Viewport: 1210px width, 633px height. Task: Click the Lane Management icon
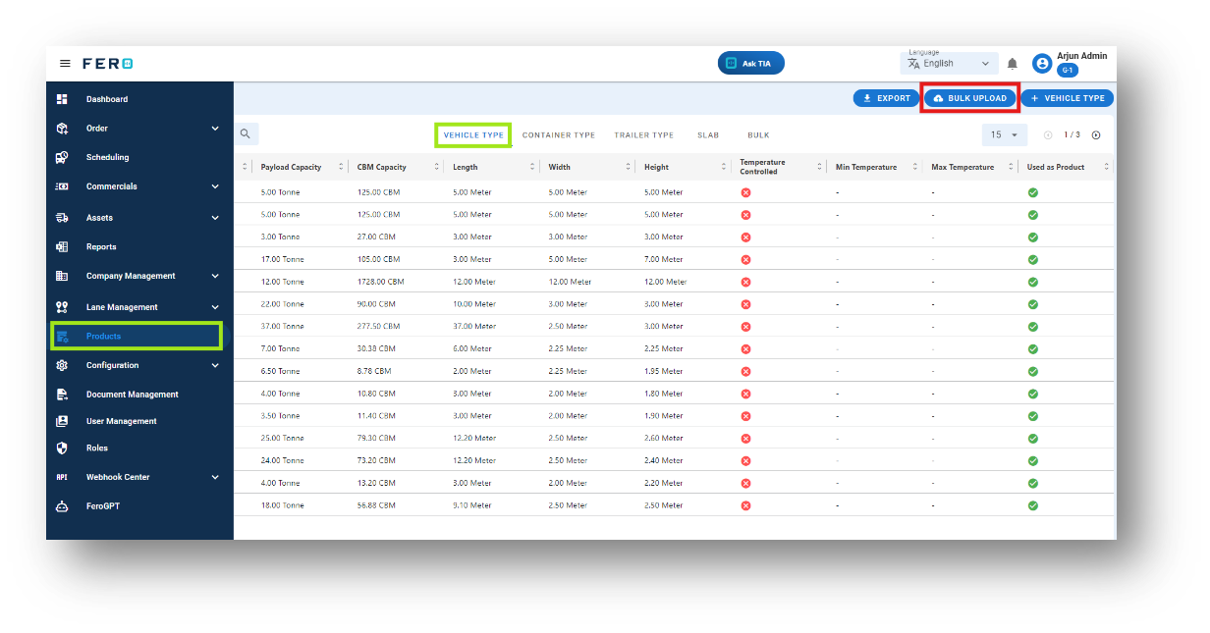[62, 307]
